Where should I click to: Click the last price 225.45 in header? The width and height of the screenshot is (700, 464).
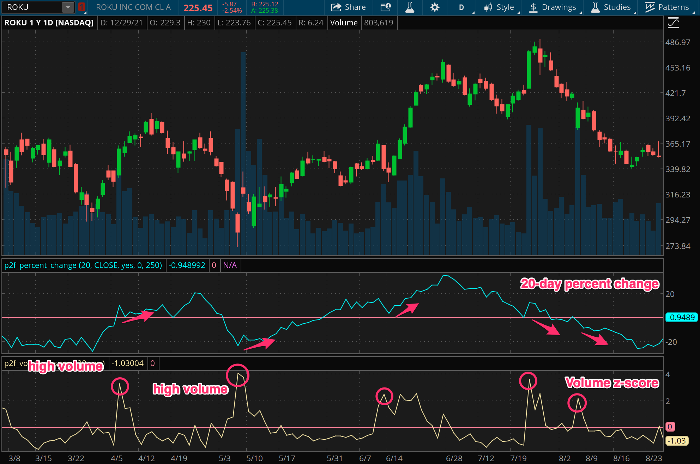tap(198, 8)
